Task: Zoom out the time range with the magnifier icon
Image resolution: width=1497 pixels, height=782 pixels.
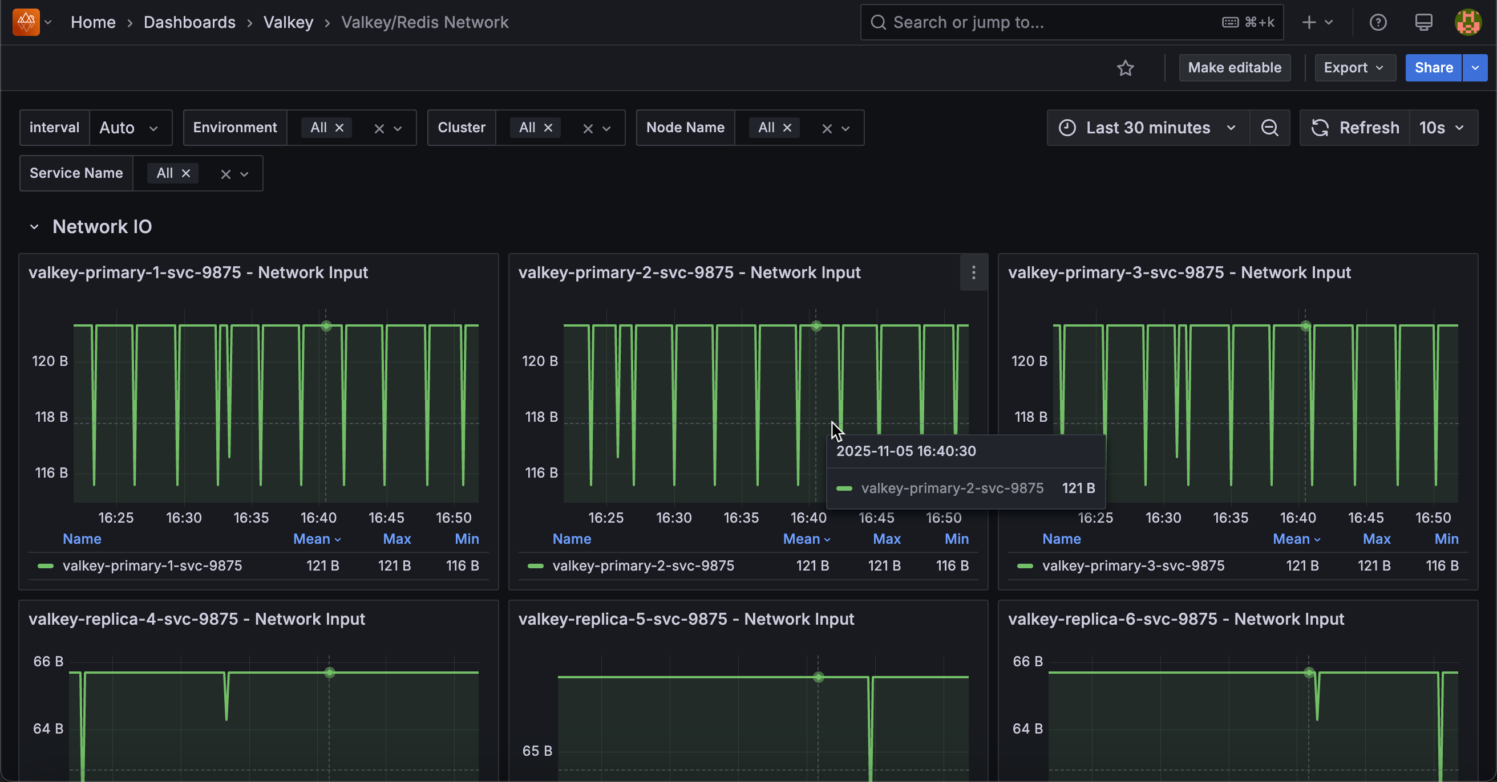Action: click(1271, 128)
